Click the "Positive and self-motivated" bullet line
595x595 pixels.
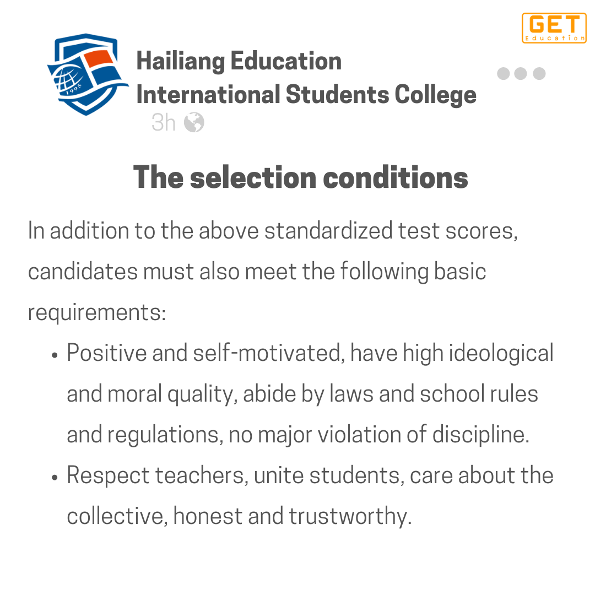(x=310, y=353)
